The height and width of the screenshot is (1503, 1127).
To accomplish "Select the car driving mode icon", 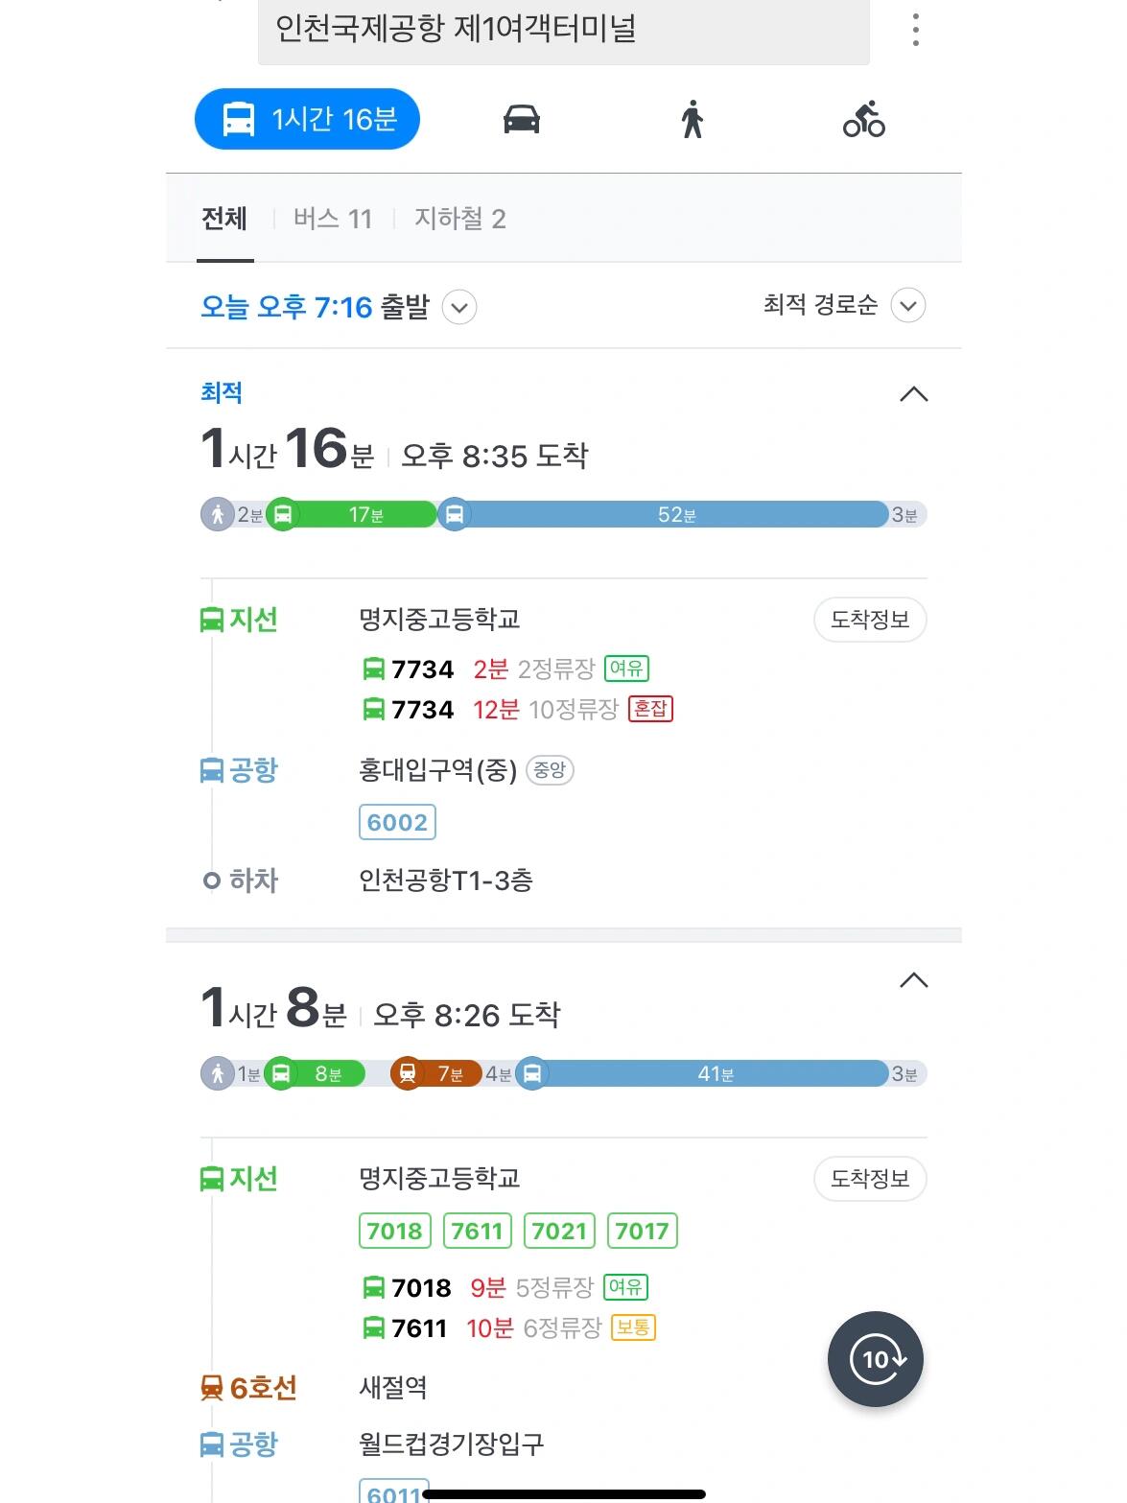I will click(x=521, y=120).
